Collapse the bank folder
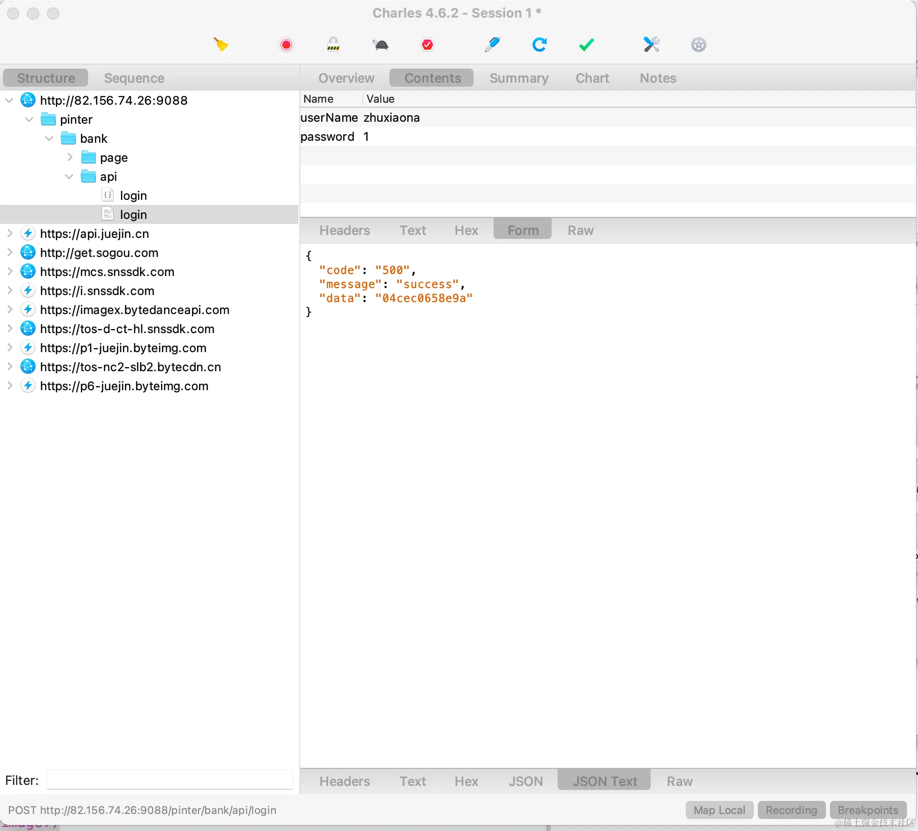Screen dimensions: 918x831 pos(49,138)
